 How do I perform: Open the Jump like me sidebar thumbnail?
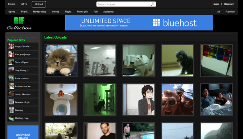[x=11, y=94]
